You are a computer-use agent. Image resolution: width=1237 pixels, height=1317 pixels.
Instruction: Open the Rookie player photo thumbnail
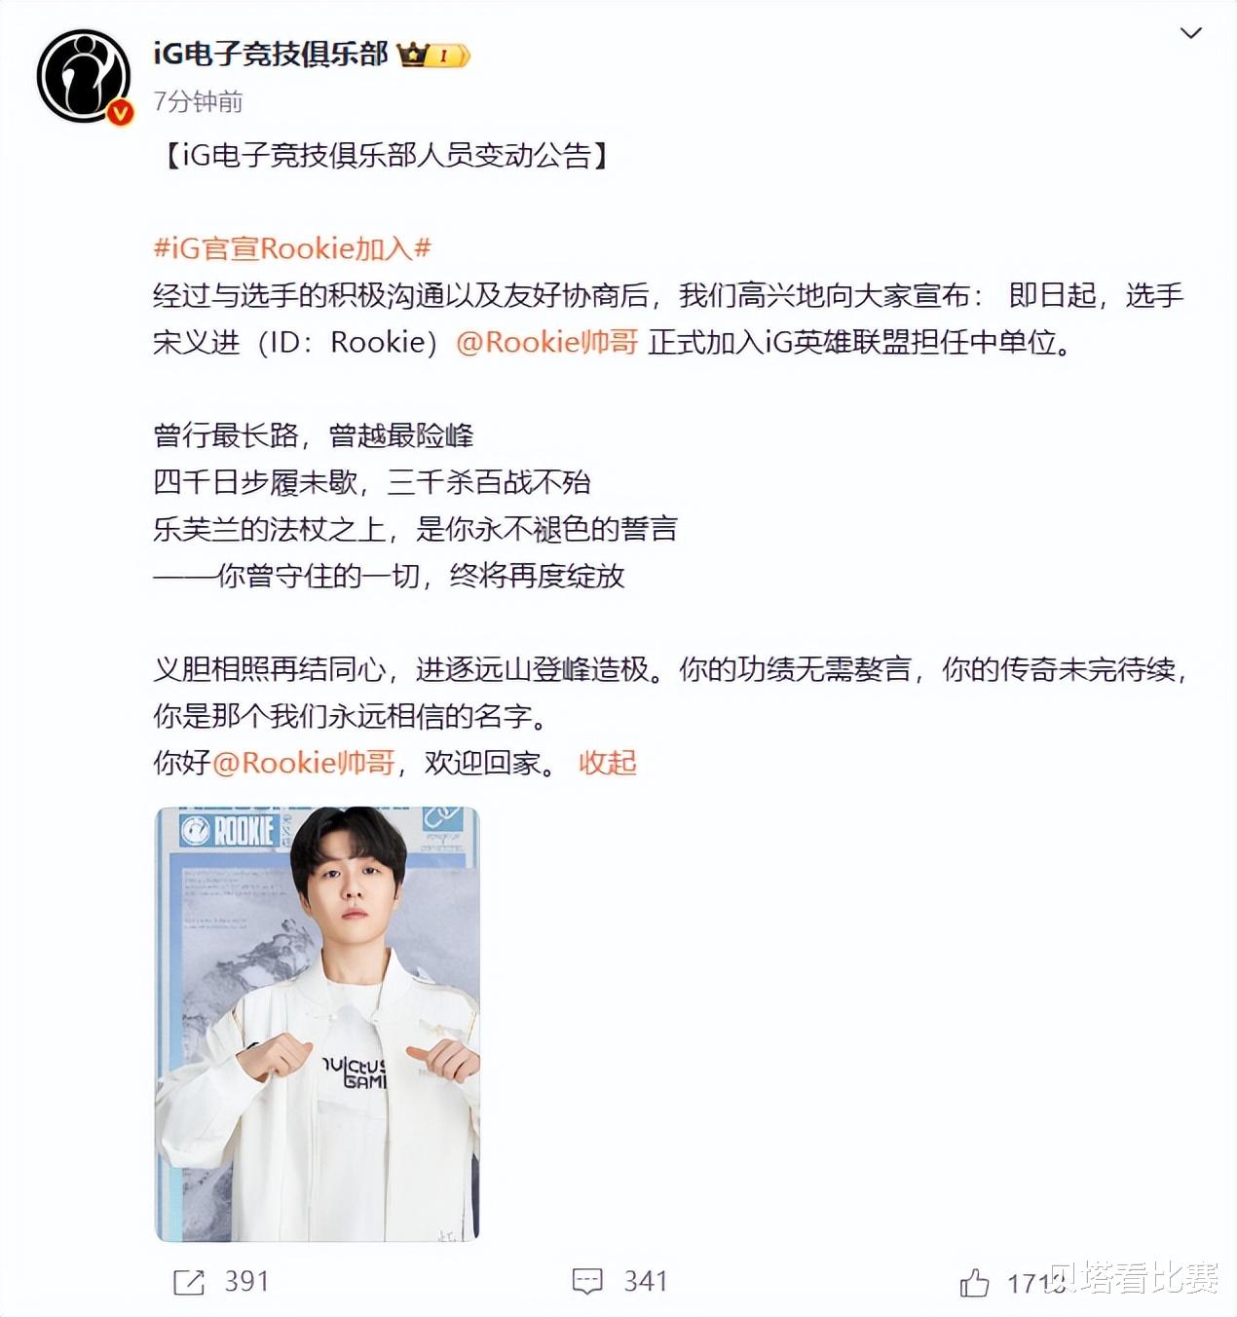tap(318, 1024)
